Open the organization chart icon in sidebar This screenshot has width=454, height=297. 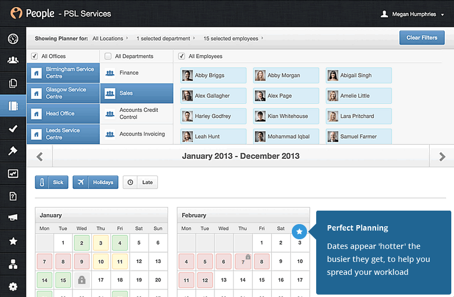pyautogui.click(x=13, y=264)
